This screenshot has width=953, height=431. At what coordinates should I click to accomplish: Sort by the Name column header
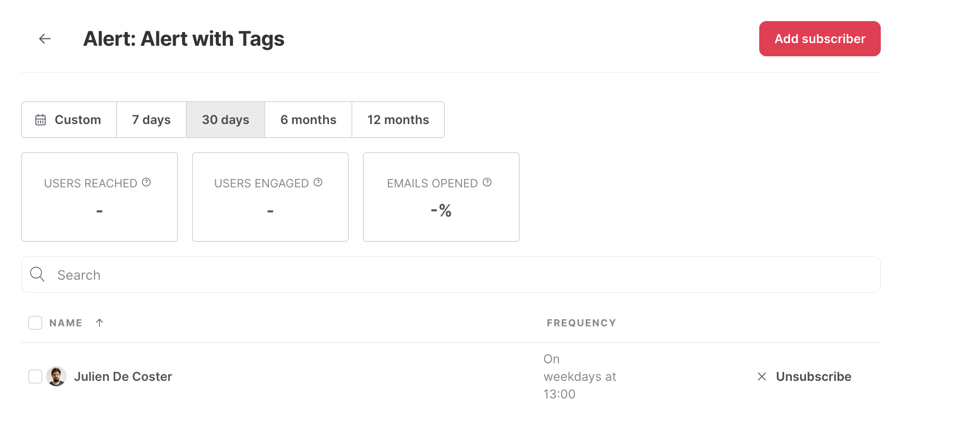[x=66, y=323]
